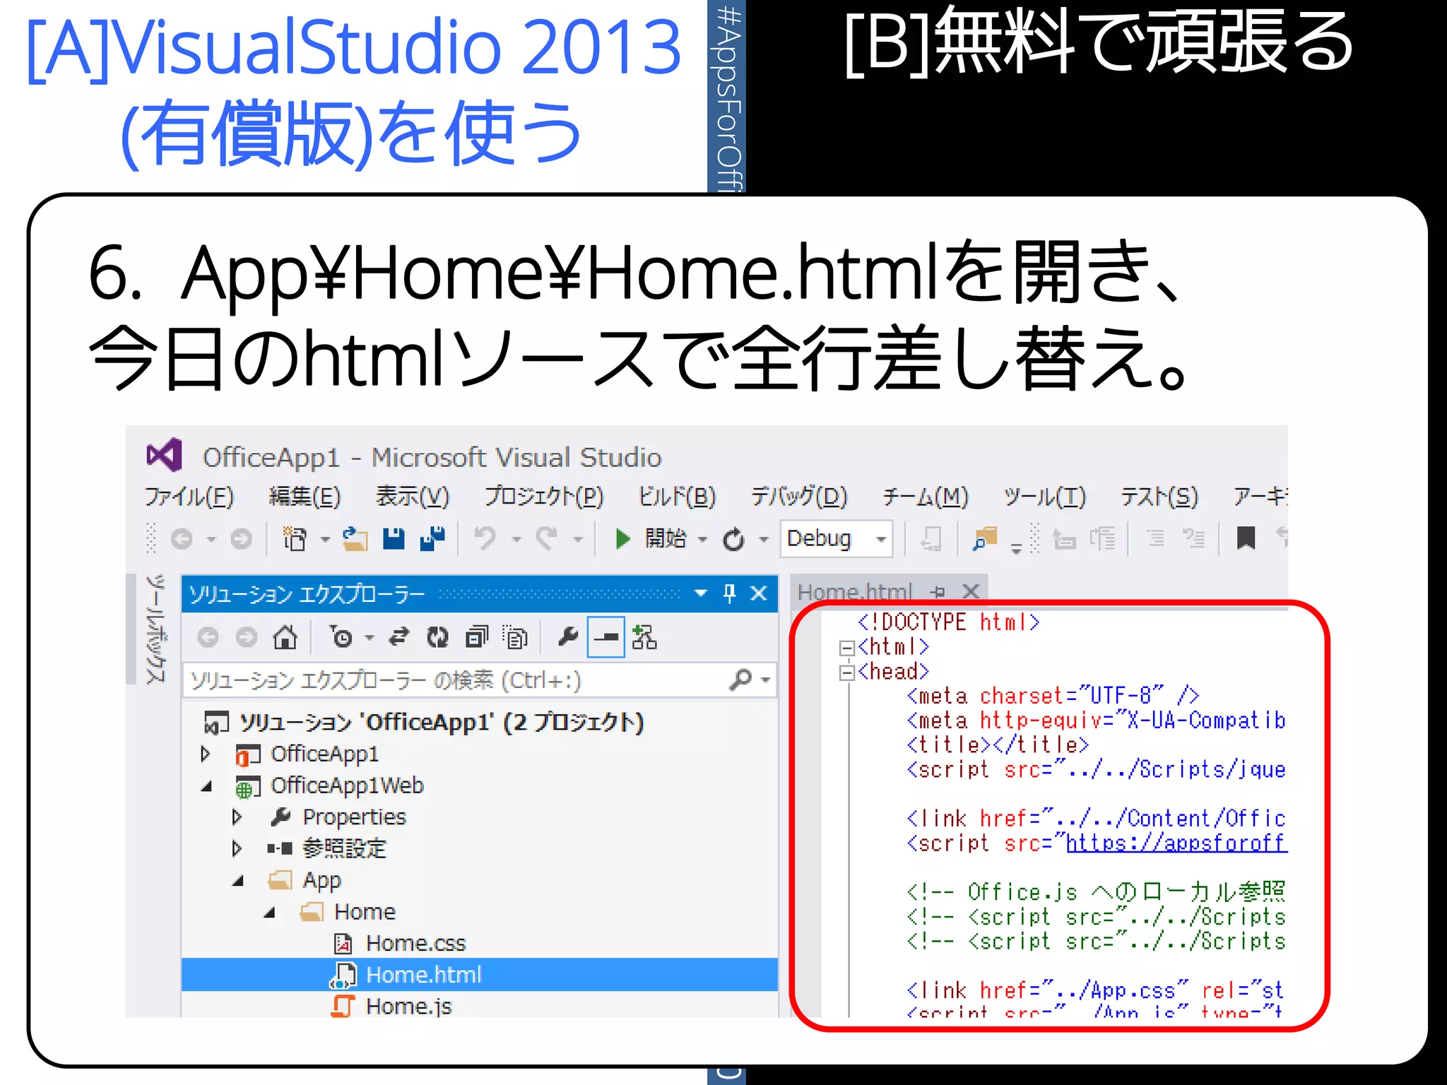The image size is (1447, 1085).
Task: Click Solution Explorer refresh icon
Action: click(437, 638)
